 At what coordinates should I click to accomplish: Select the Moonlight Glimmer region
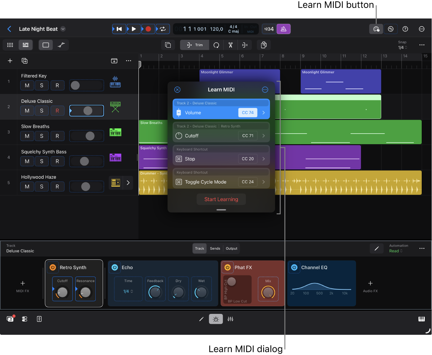tap(341, 81)
